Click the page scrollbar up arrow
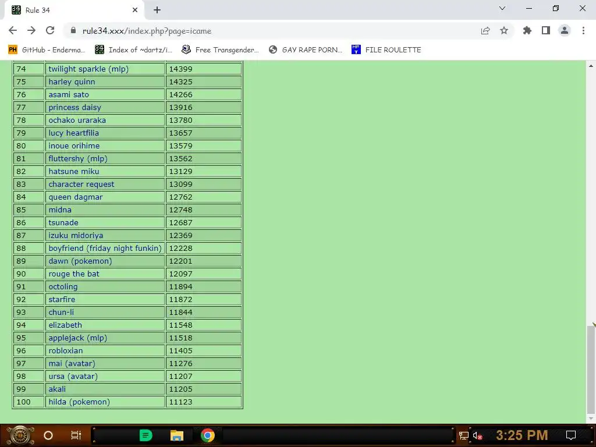 (591, 65)
